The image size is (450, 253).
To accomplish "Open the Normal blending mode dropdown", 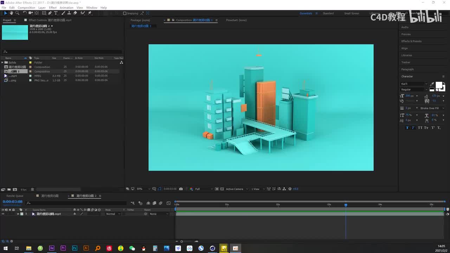I will point(113,214).
